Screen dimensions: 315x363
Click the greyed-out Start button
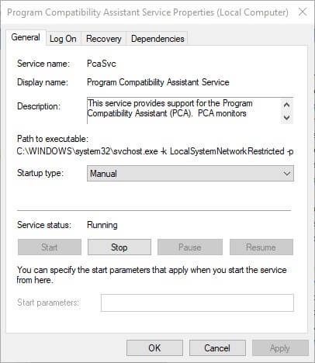point(50,247)
